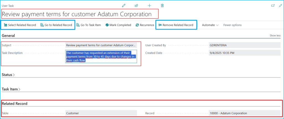Click the share icon at top
Image resolution: width=284 pixels, height=119 pixels.
pos(136,6)
